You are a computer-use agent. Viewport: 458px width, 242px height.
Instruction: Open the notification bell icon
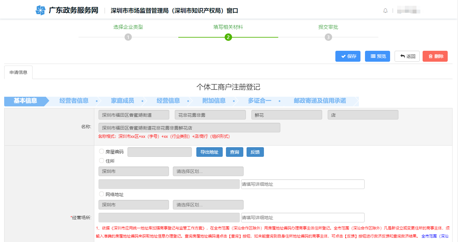click(385, 11)
